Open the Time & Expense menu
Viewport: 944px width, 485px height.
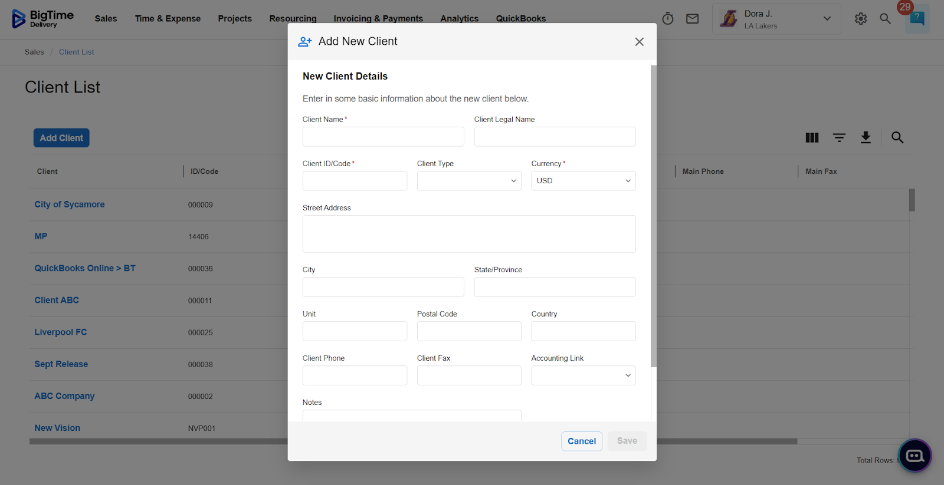[168, 19]
